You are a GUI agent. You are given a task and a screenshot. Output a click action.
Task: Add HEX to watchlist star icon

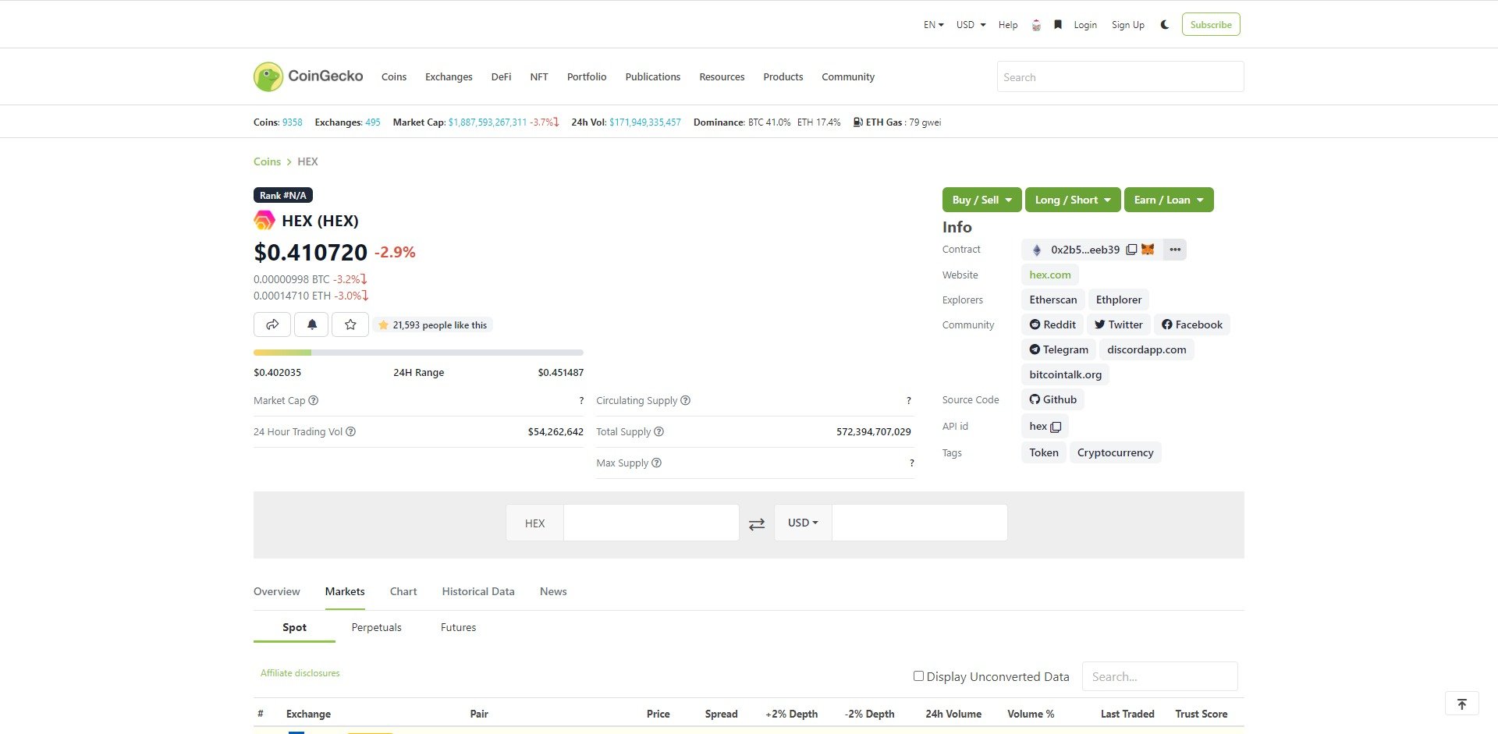350,324
